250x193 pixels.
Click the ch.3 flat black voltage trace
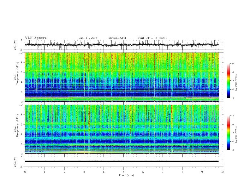(122, 161)
